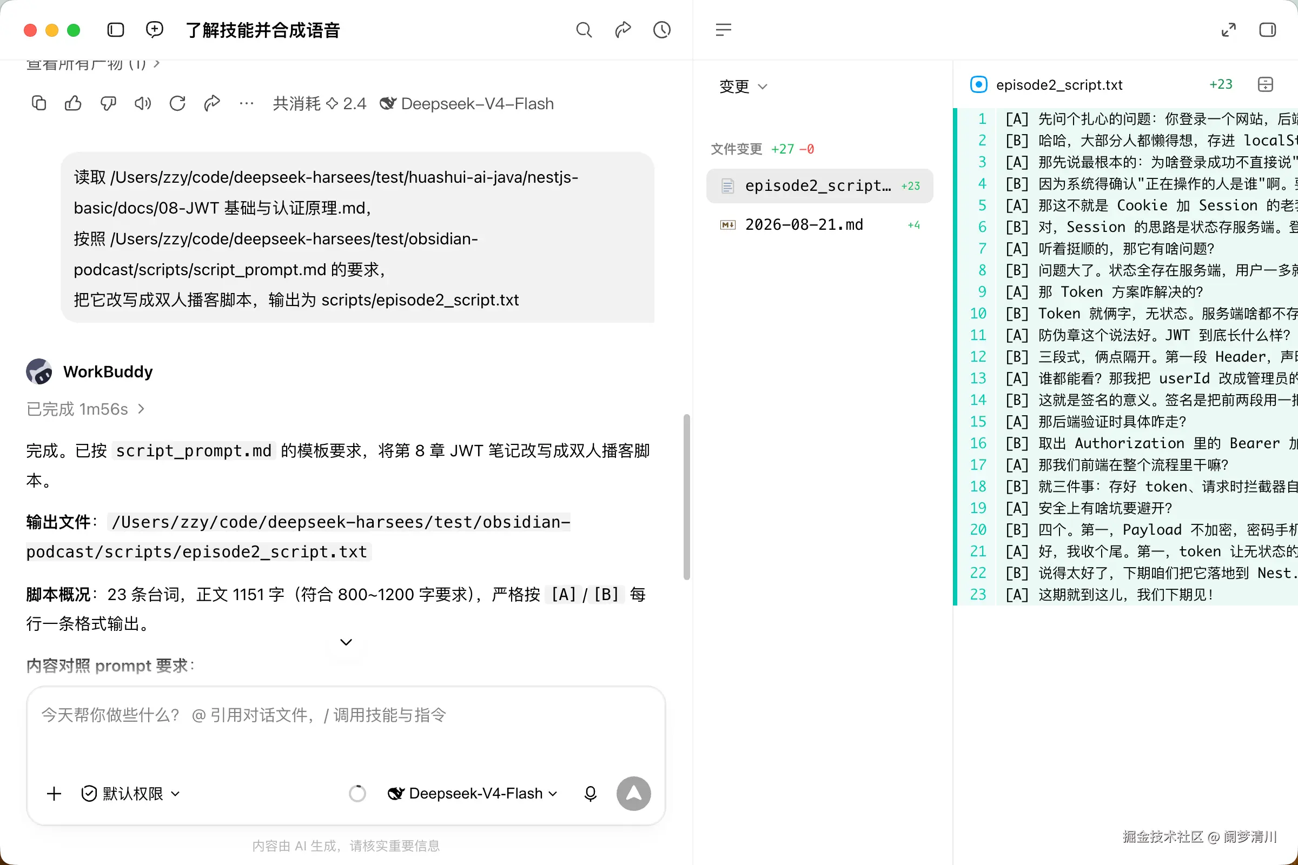Image resolution: width=1298 pixels, height=865 pixels.
Task: Open the 默认权限 permissions dropdown
Action: pos(131,794)
